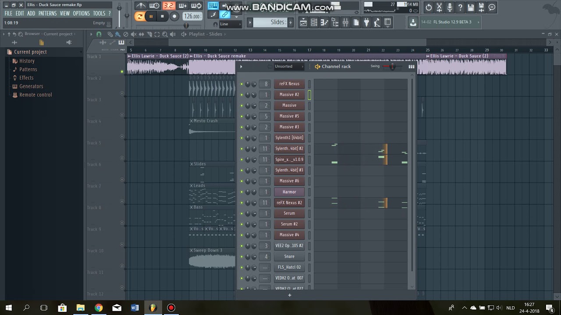The width and height of the screenshot is (561, 315).
Task: Adjust the channel rack Swing slider
Action: pos(392,66)
